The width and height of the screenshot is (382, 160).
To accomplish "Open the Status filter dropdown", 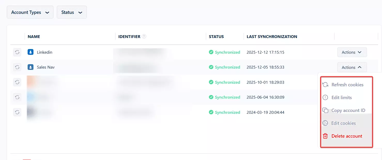I will tap(72, 12).
